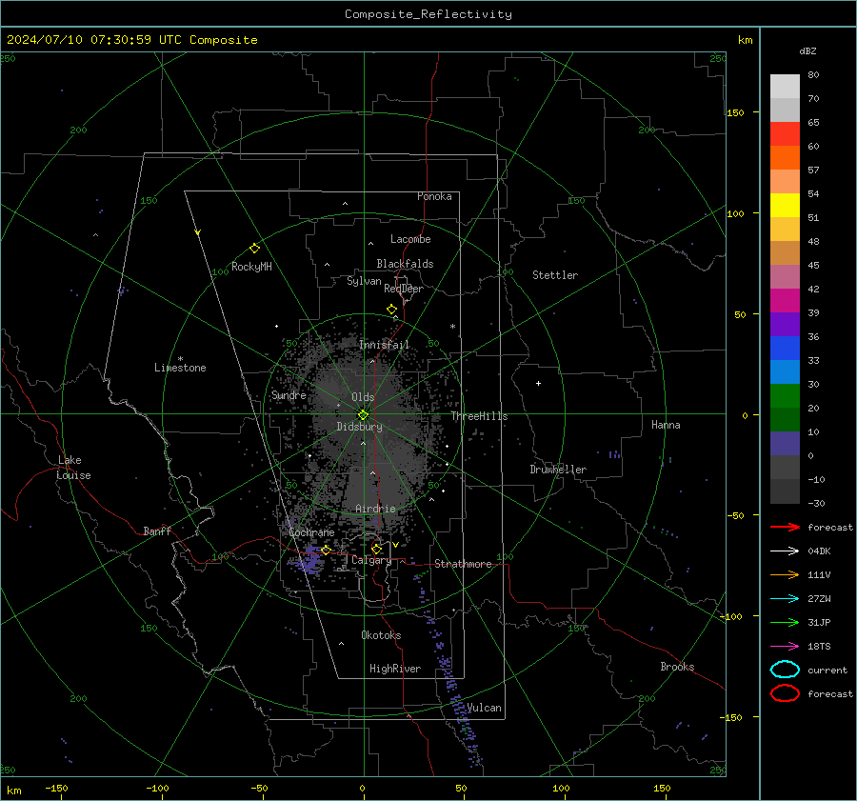Click the Limestone label
The height and width of the screenshot is (801, 857).
(x=180, y=368)
